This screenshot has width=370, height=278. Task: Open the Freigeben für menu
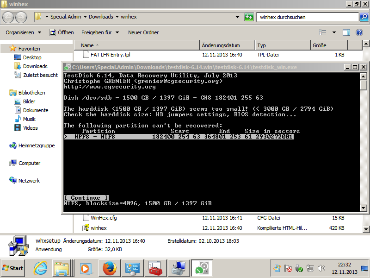[x=100, y=32]
